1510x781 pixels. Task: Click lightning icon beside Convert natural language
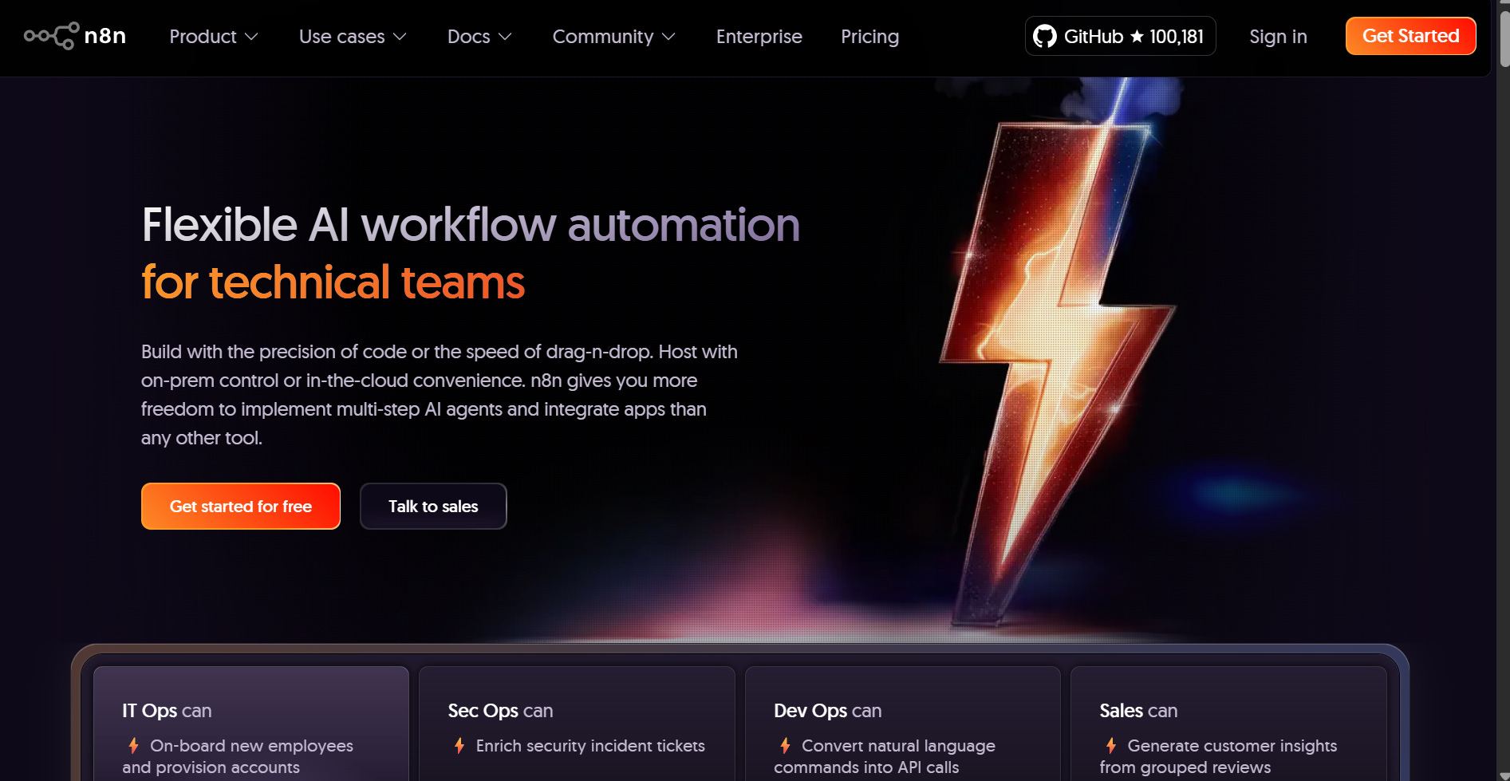785,746
